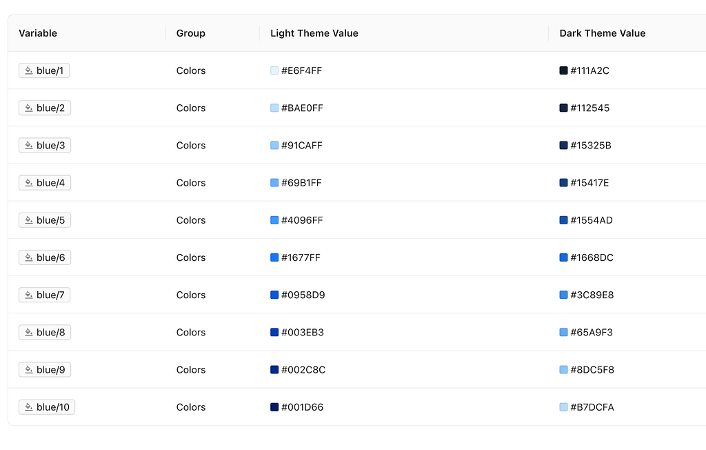Click the Group column header
The width and height of the screenshot is (706, 450).
(x=191, y=33)
